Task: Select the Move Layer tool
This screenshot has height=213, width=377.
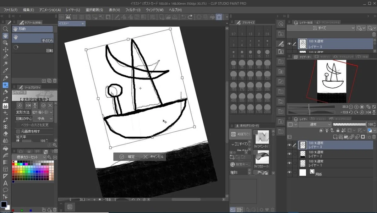Action: point(5,50)
